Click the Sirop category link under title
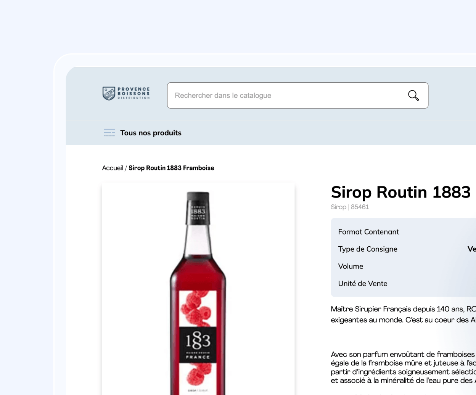Image resolution: width=476 pixels, height=395 pixels. click(x=338, y=207)
